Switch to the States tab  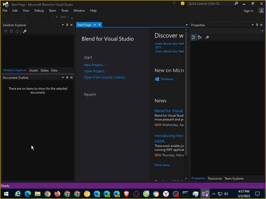44,70
